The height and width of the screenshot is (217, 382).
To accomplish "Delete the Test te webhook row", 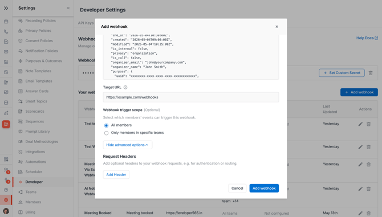I will coord(368,124).
